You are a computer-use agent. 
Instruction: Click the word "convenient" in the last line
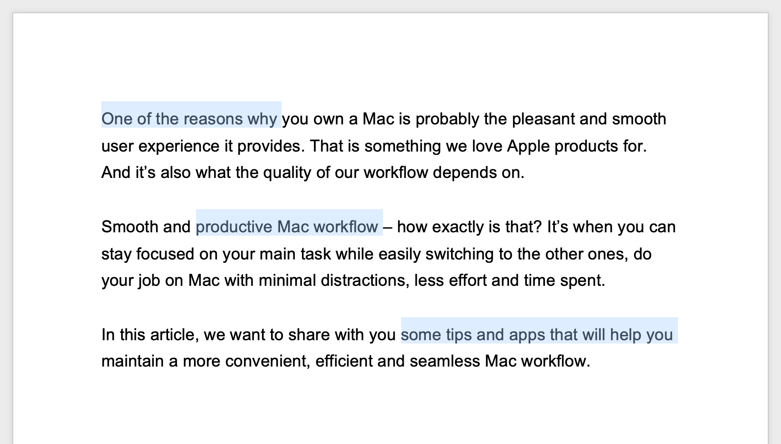point(268,361)
